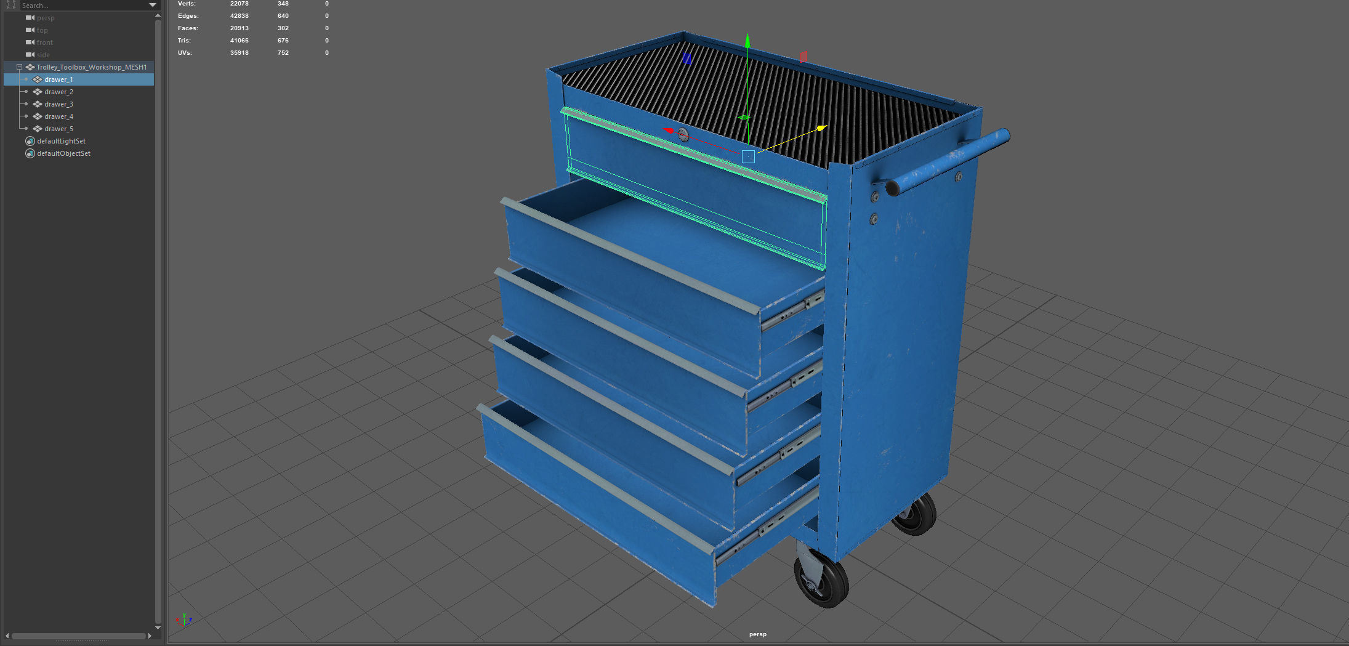Viewport: 1349px width, 646px height.
Task: Select drawer_5 in the Outliner
Action: [58, 129]
